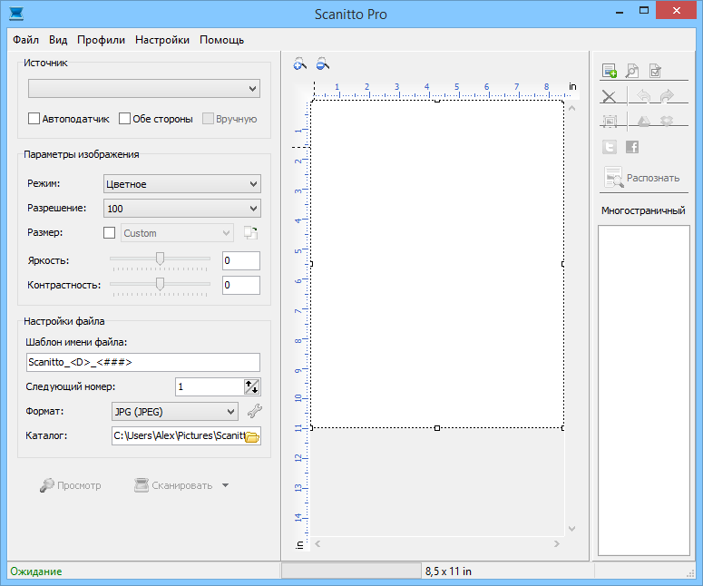Expand the Разрешение dropdown set to 100

(182, 209)
